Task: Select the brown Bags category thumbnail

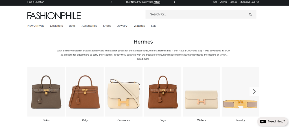Action: (x=163, y=92)
